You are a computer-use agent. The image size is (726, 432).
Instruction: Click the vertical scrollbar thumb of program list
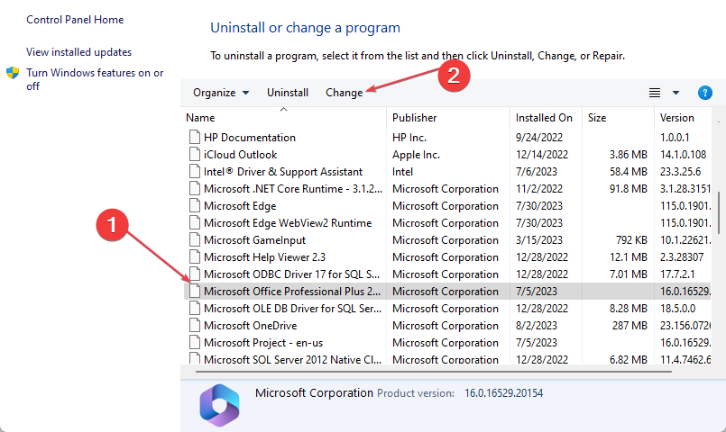(719, 215)
